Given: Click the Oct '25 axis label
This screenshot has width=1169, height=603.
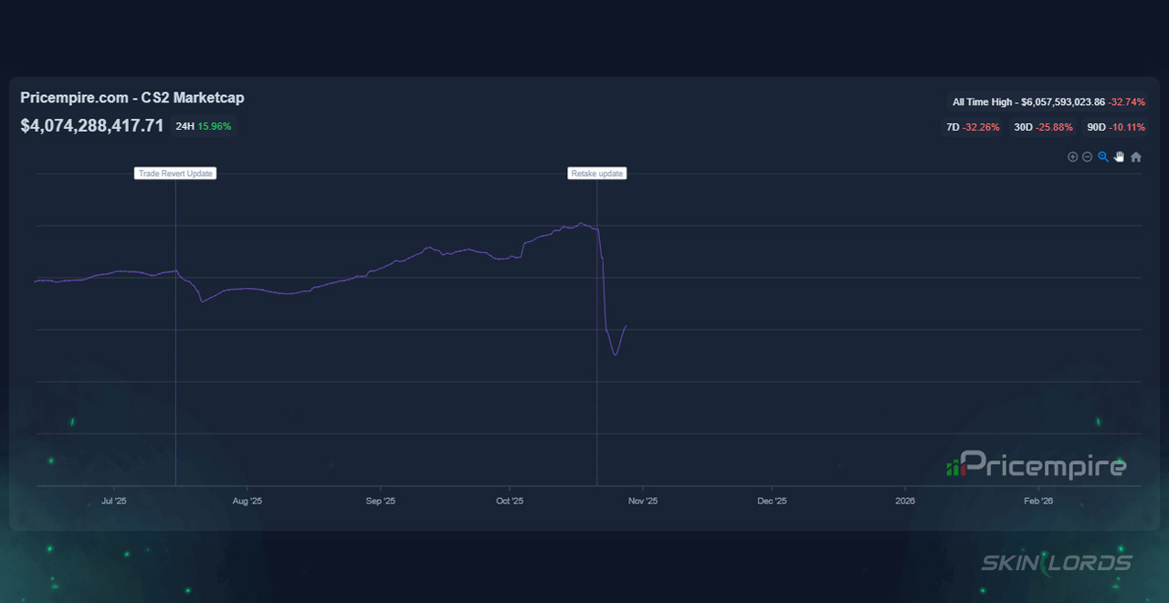Looking at the screenshot, I should tap(510, 501).
